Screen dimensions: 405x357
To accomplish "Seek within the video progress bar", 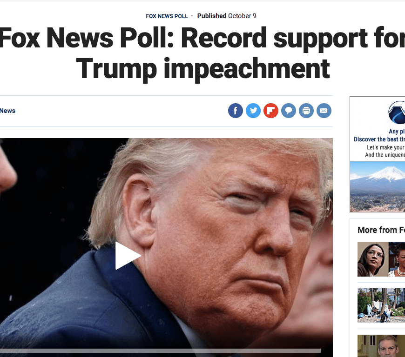I will [x=161, y=351].
